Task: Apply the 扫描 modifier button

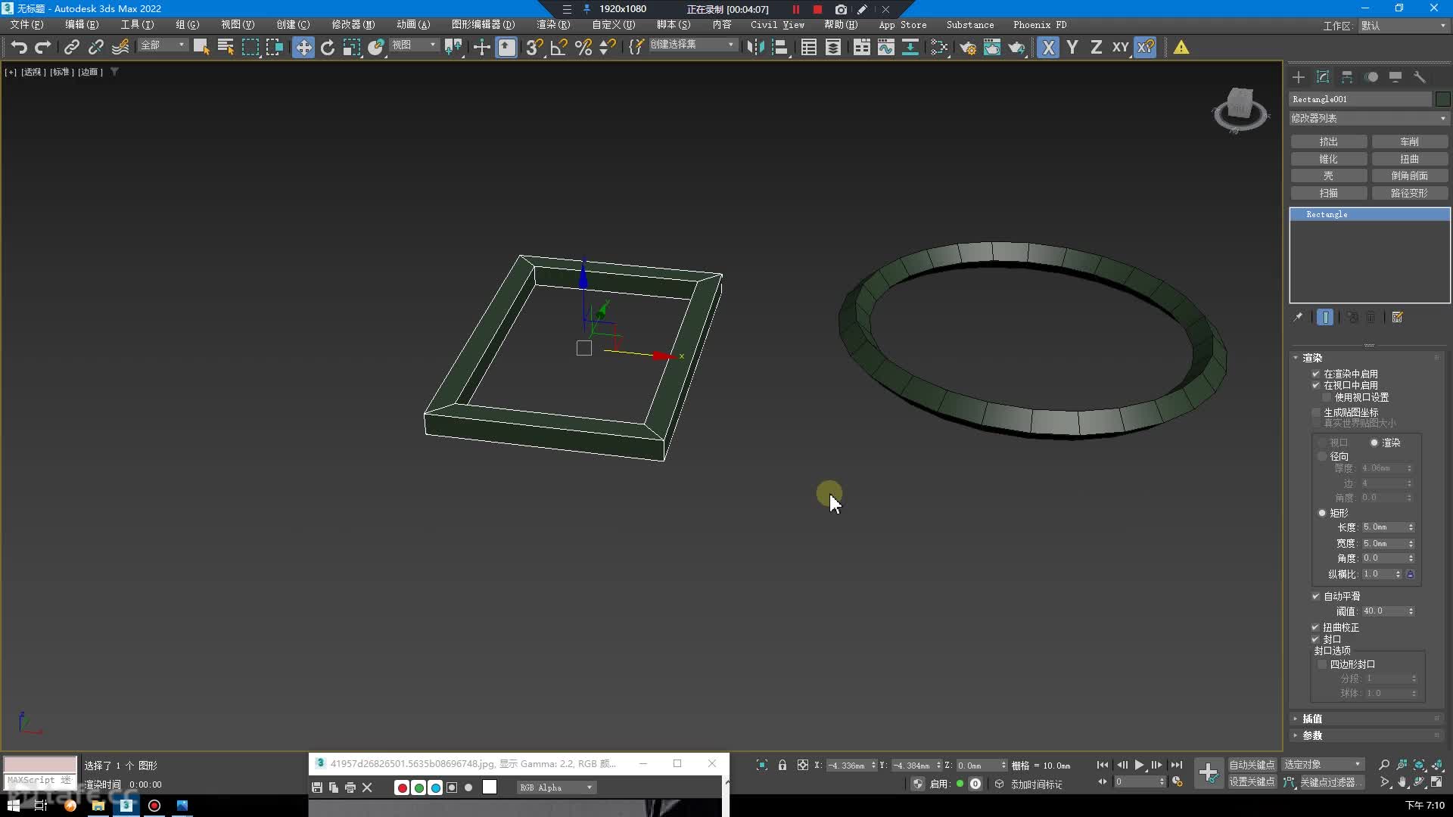Action: [1329, 193]
